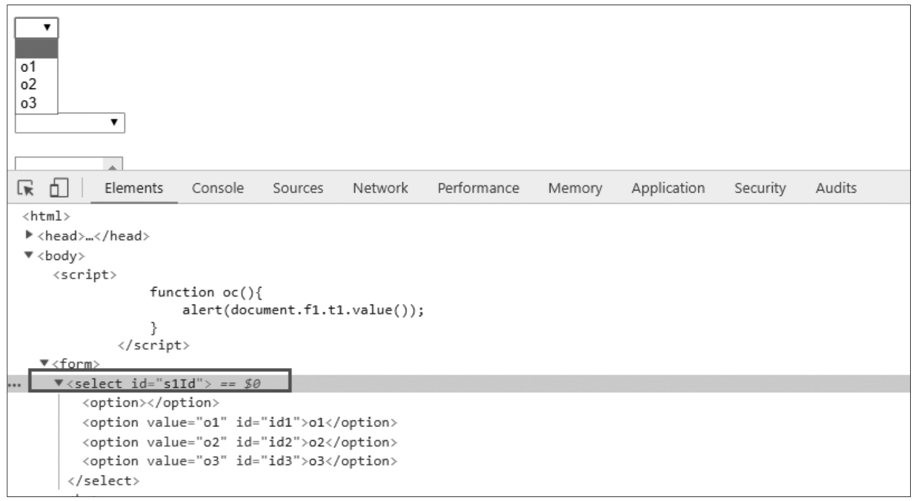Select the option id1 element line

pos(239,422)
